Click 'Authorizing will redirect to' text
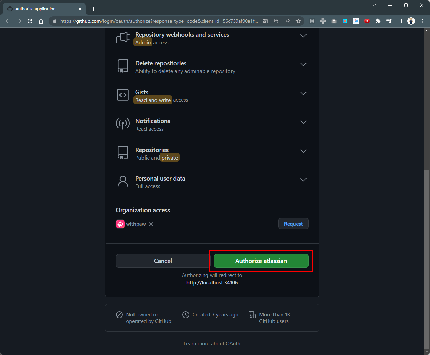This screenshot has height=355, width=430. (212, 275)
